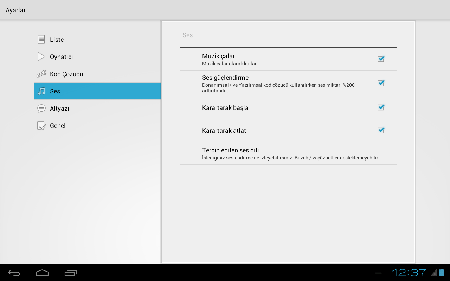This screenshot has height=281, width=450.
Task: Click the Karartarak atlat label
Action: click(x=224, y=131)
